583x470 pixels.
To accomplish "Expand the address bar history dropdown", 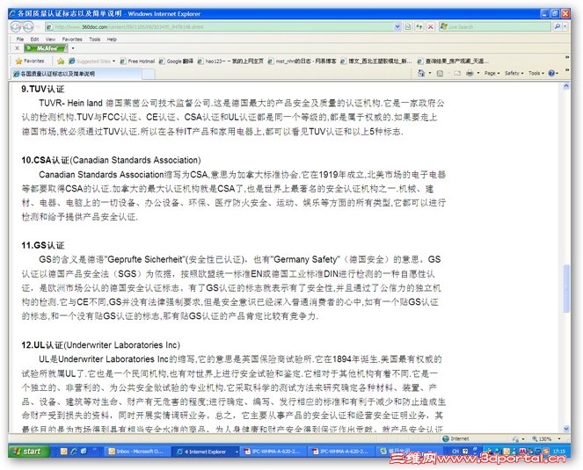I will coord(397,26).
